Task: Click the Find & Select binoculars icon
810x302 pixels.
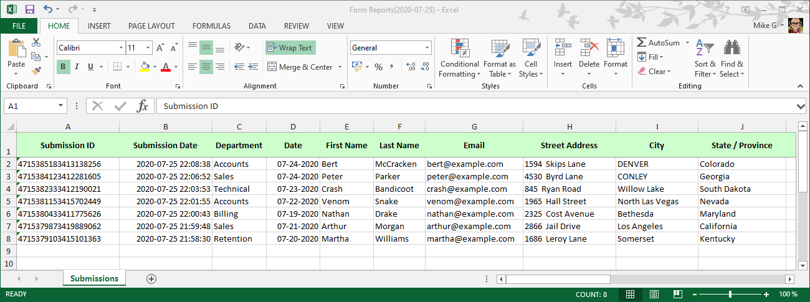Action: [x=731, y=49]
